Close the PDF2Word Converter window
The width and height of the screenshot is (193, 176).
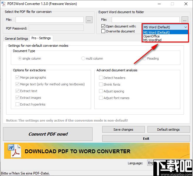(x=186, y=4)
